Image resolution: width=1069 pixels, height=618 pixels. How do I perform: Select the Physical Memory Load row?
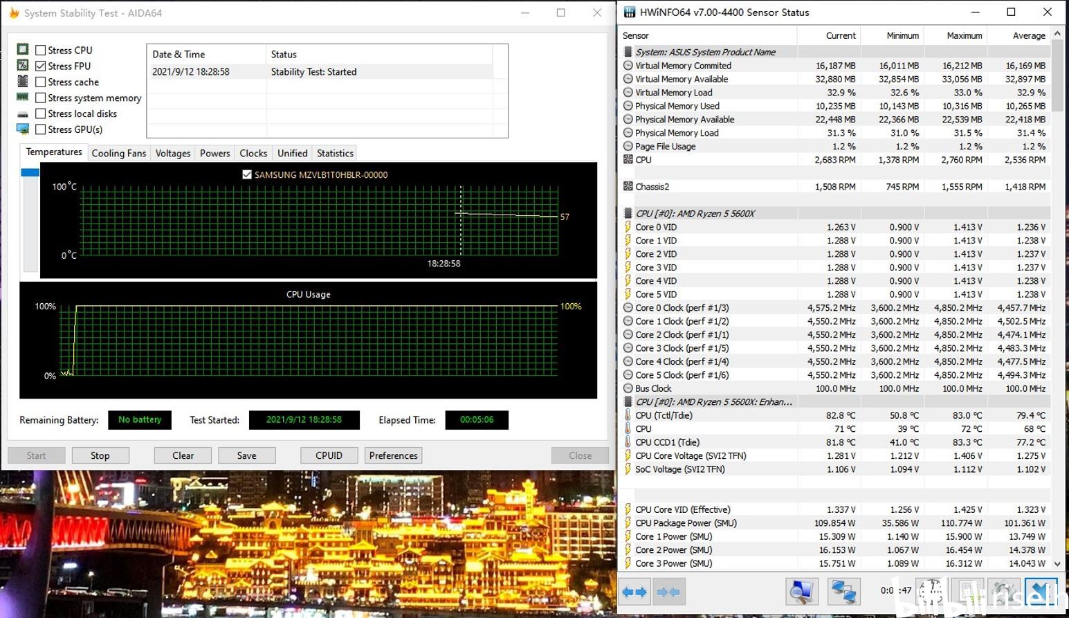point(835,133)
